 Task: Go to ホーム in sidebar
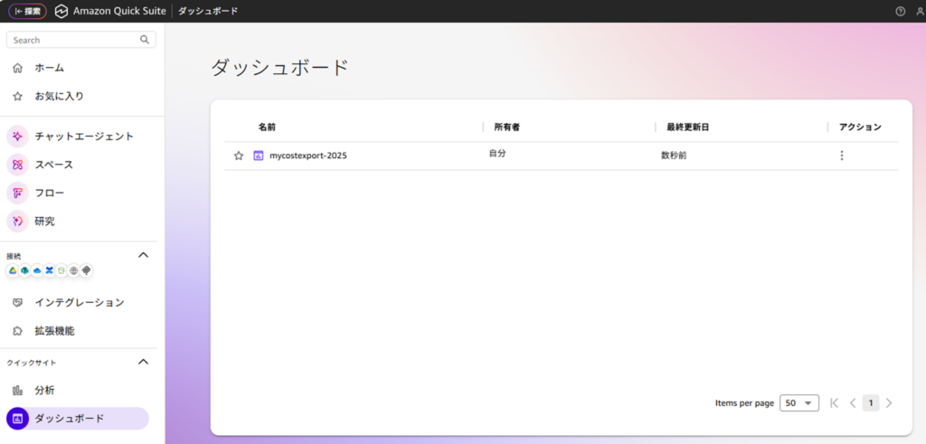[49, 68]
